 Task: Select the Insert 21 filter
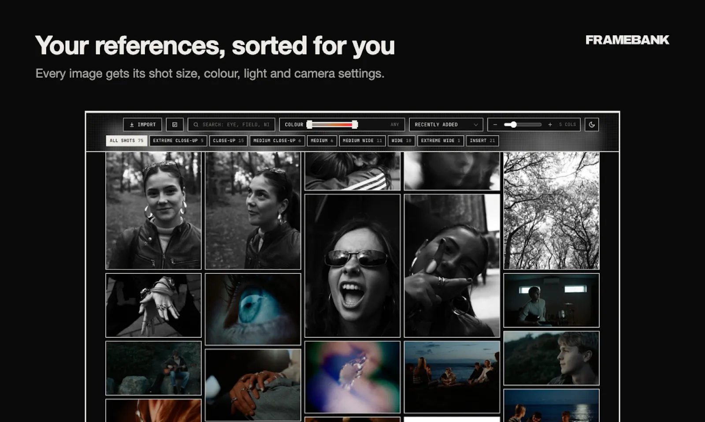point(482,141)
